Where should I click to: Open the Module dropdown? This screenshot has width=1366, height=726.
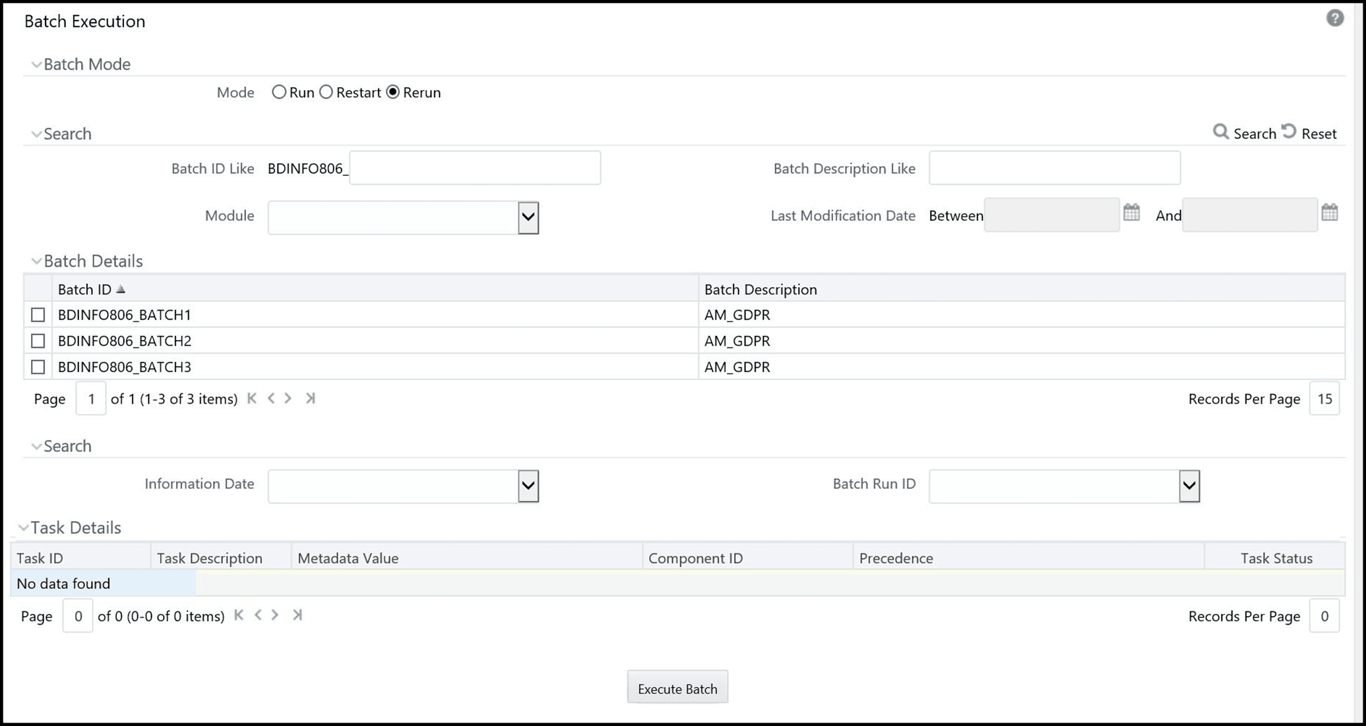[528, 217]
